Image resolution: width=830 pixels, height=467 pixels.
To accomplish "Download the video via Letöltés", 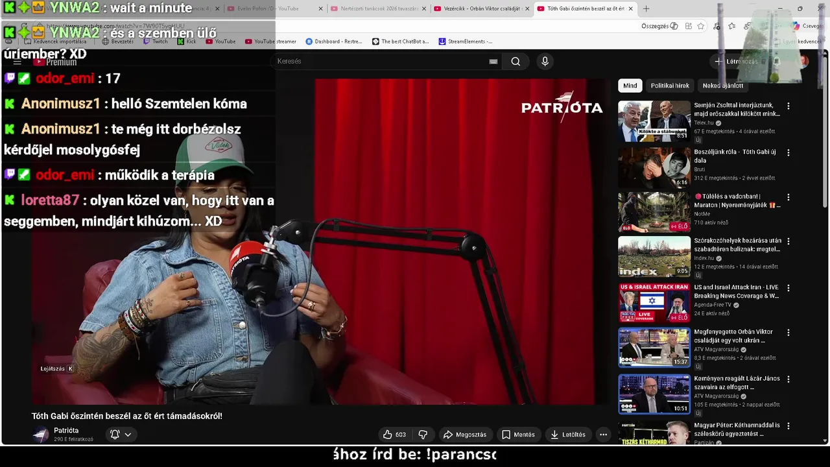I will (x=567, y=435).
